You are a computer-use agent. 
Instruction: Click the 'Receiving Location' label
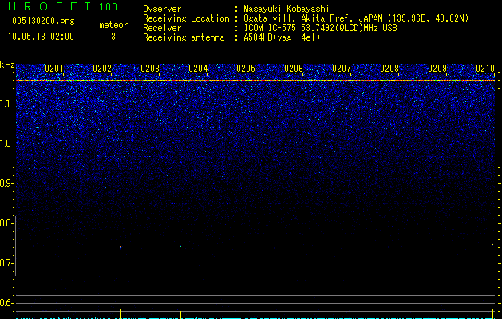[x=186, y=18]
